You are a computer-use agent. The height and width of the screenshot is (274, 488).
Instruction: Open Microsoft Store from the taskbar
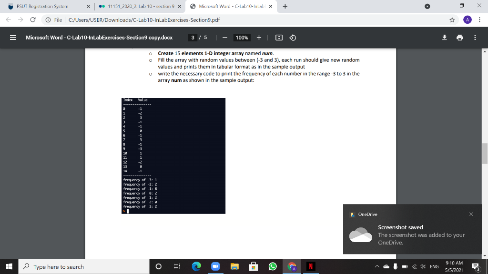point(254,266)
